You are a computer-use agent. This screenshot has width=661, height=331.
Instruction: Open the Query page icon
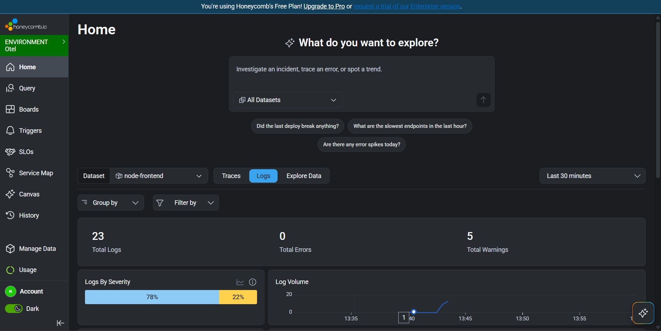click(10, 88)
